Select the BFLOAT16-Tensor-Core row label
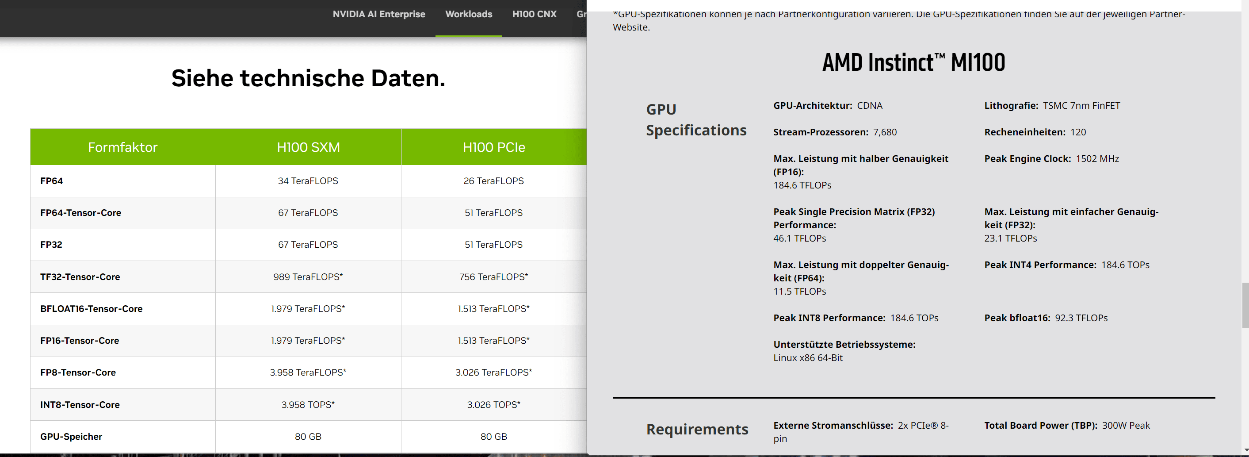The height and width of the screenshot is (457, 1249). [91, 309]
